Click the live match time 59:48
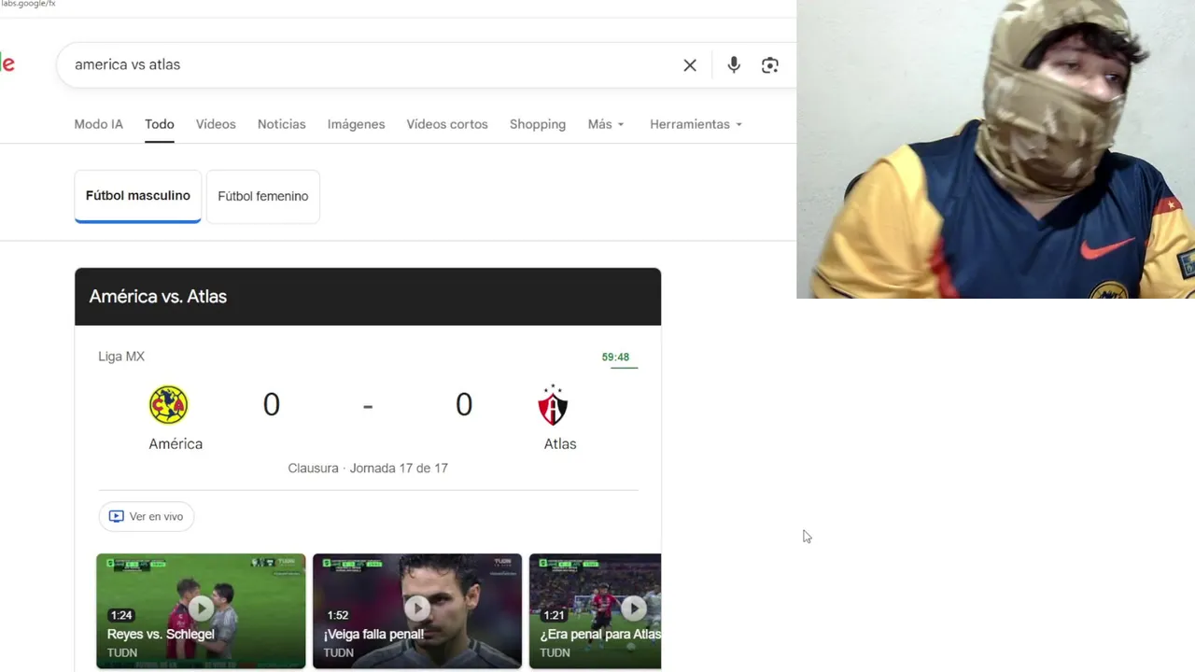This screenshot has height=672, width=1195. coord(615,357)
